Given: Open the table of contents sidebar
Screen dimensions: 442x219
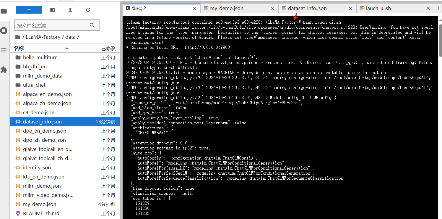Looking at the screenshot, I should tap(4, 50).
